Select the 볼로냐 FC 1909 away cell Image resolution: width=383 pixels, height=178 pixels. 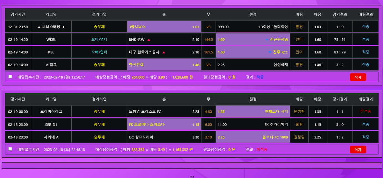pyautogui.click(x=253, y=137)
